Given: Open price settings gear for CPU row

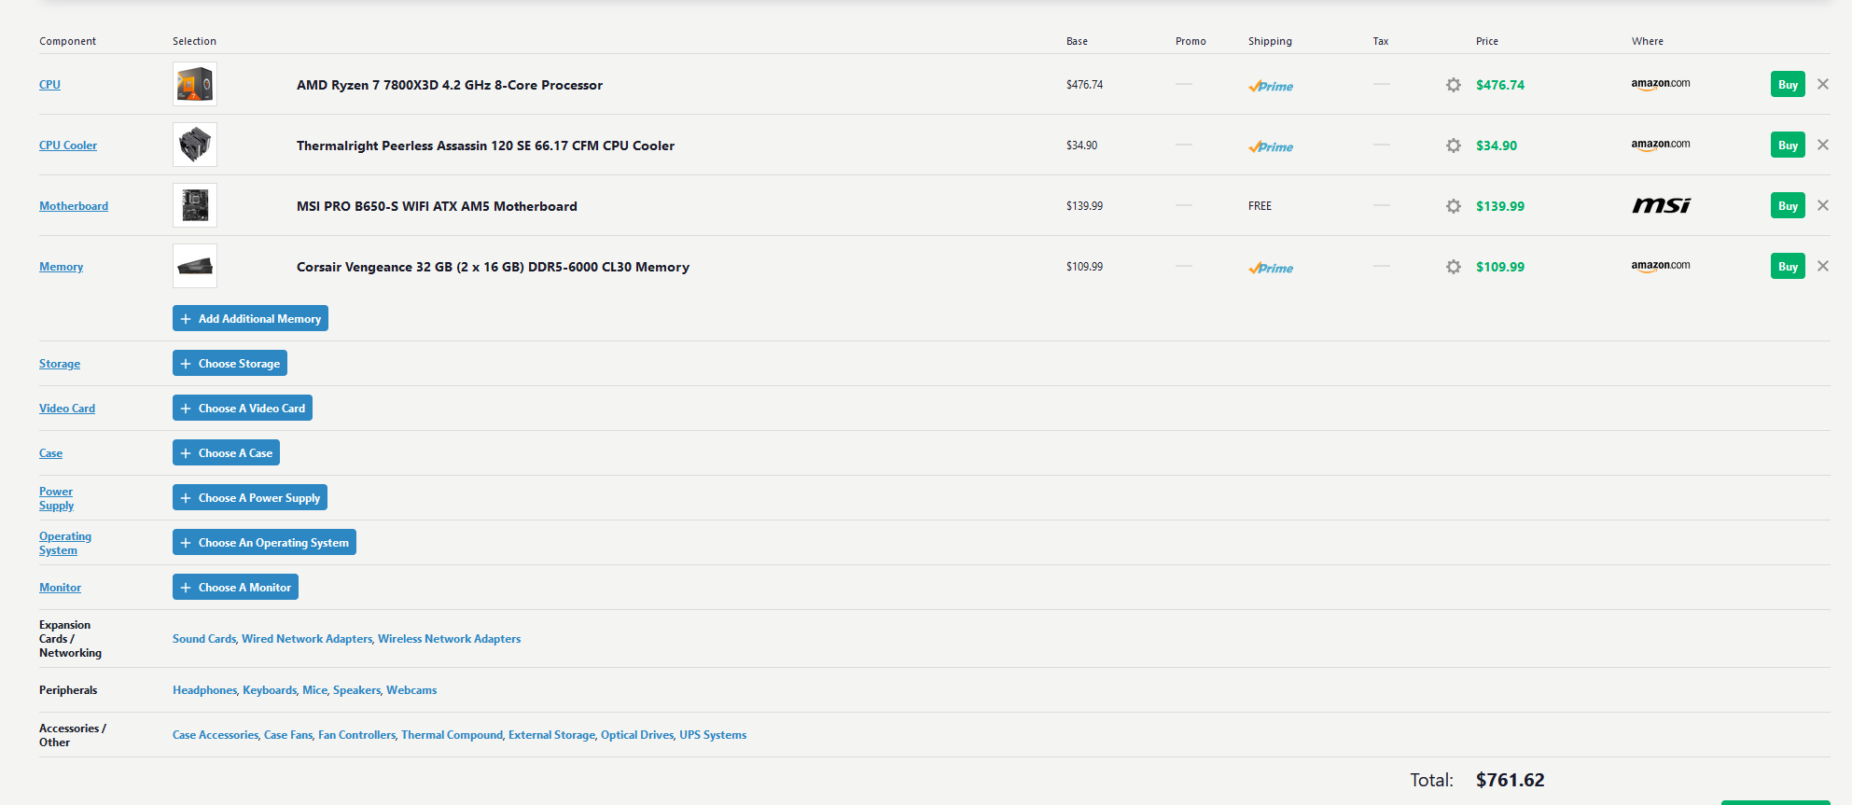Looking at the screenshot, I should pos(1454,85).
